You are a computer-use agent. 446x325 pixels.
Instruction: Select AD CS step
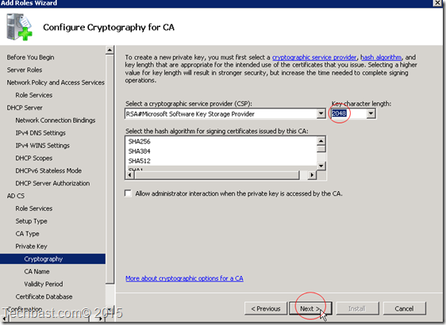16,196
